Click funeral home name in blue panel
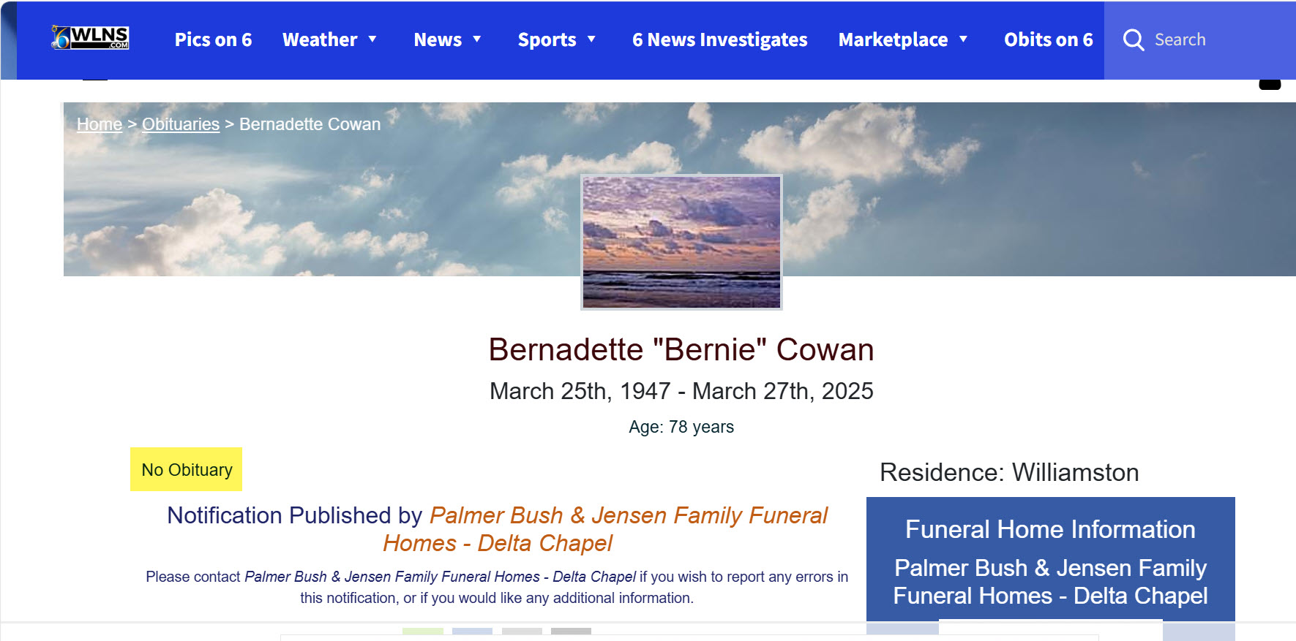1296x641 pixels. (x=1050, y=582)
